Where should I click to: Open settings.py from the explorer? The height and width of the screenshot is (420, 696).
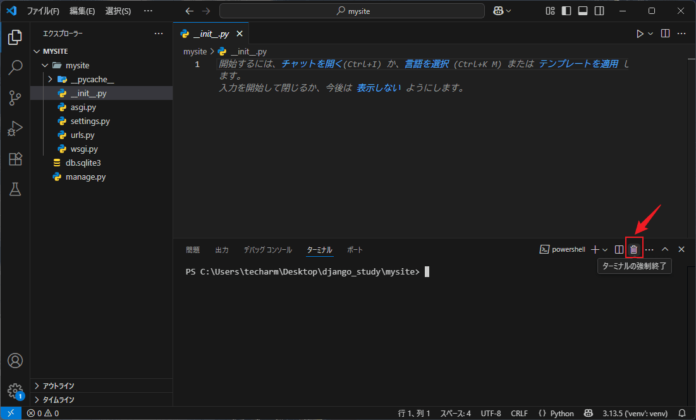click(x=101, y=121)
